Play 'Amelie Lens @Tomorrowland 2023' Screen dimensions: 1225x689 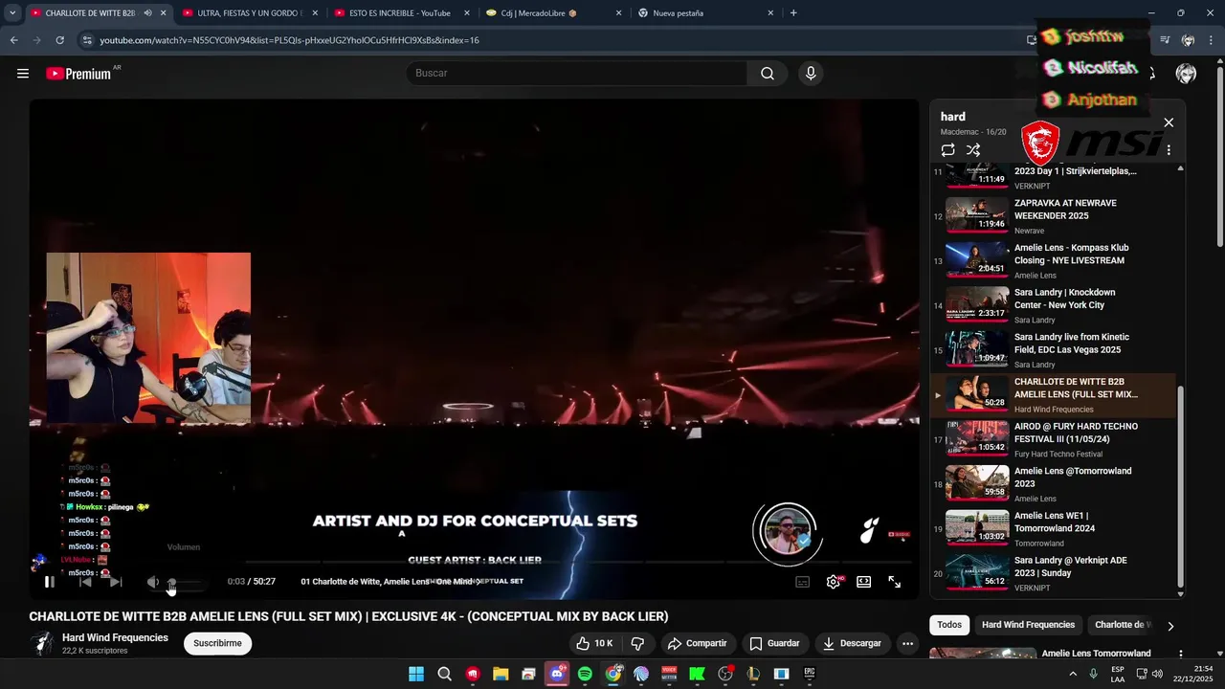pos(1053,484)
